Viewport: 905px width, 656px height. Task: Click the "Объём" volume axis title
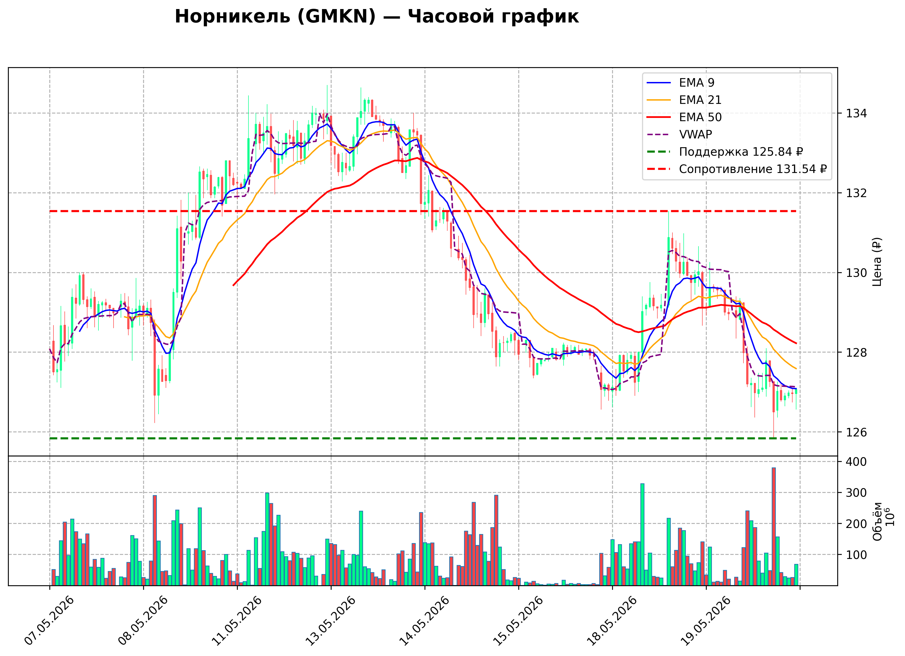(x=878, y=522)
